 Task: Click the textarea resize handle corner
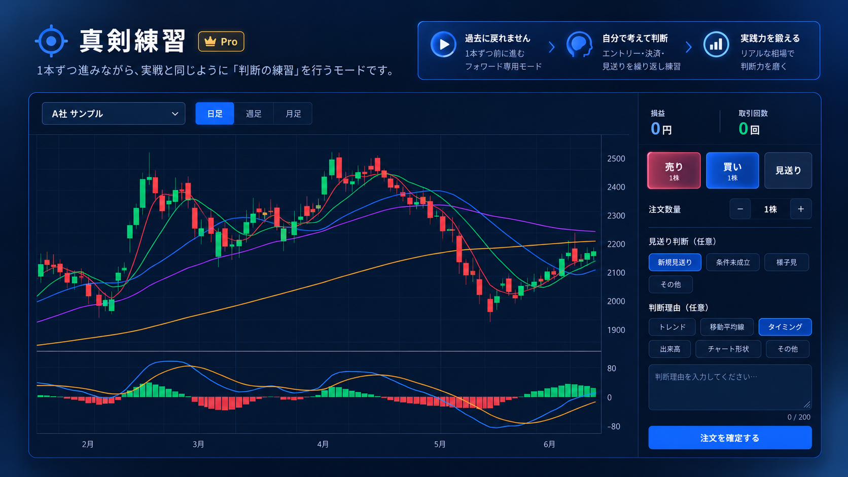point(807,405)
